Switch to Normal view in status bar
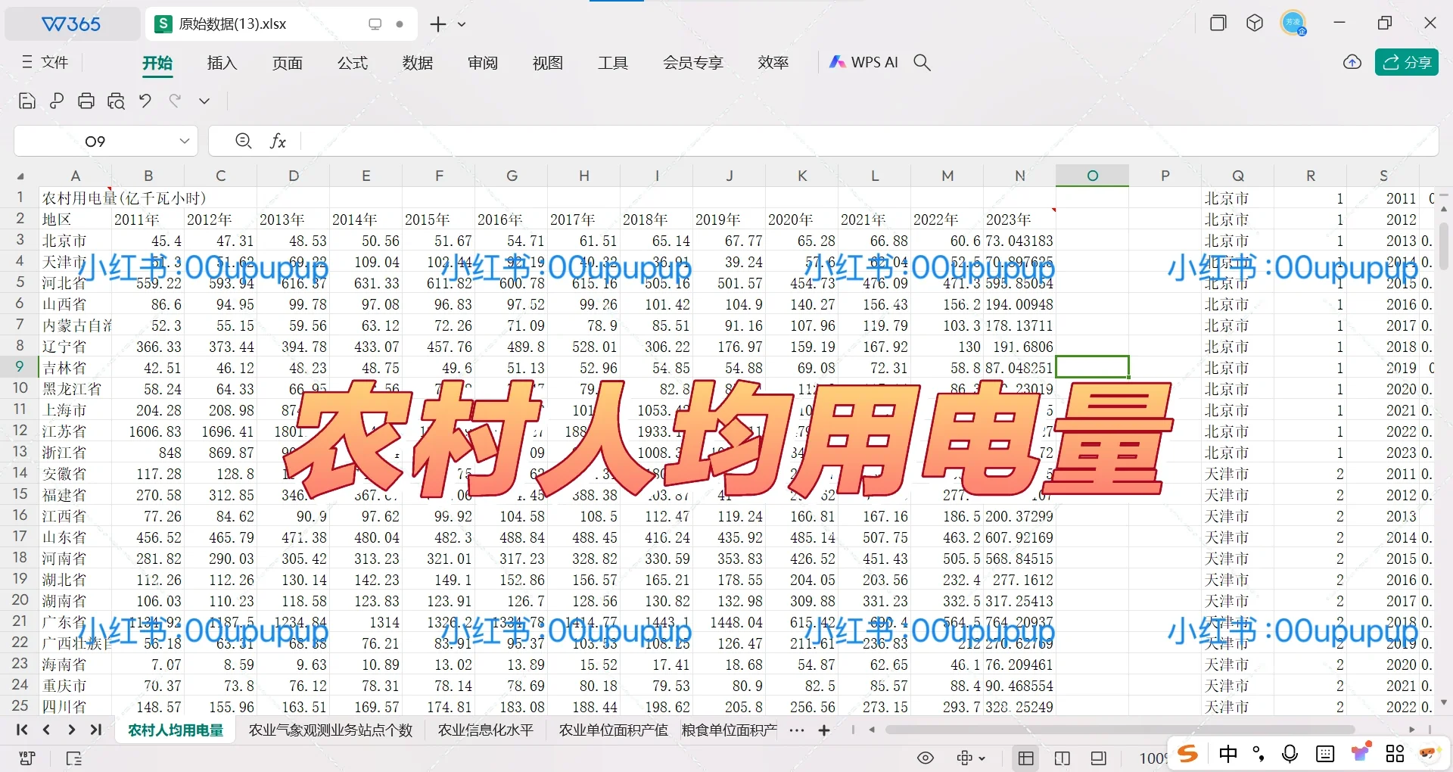The image size is (1453, 772). tap(1026, 758)
